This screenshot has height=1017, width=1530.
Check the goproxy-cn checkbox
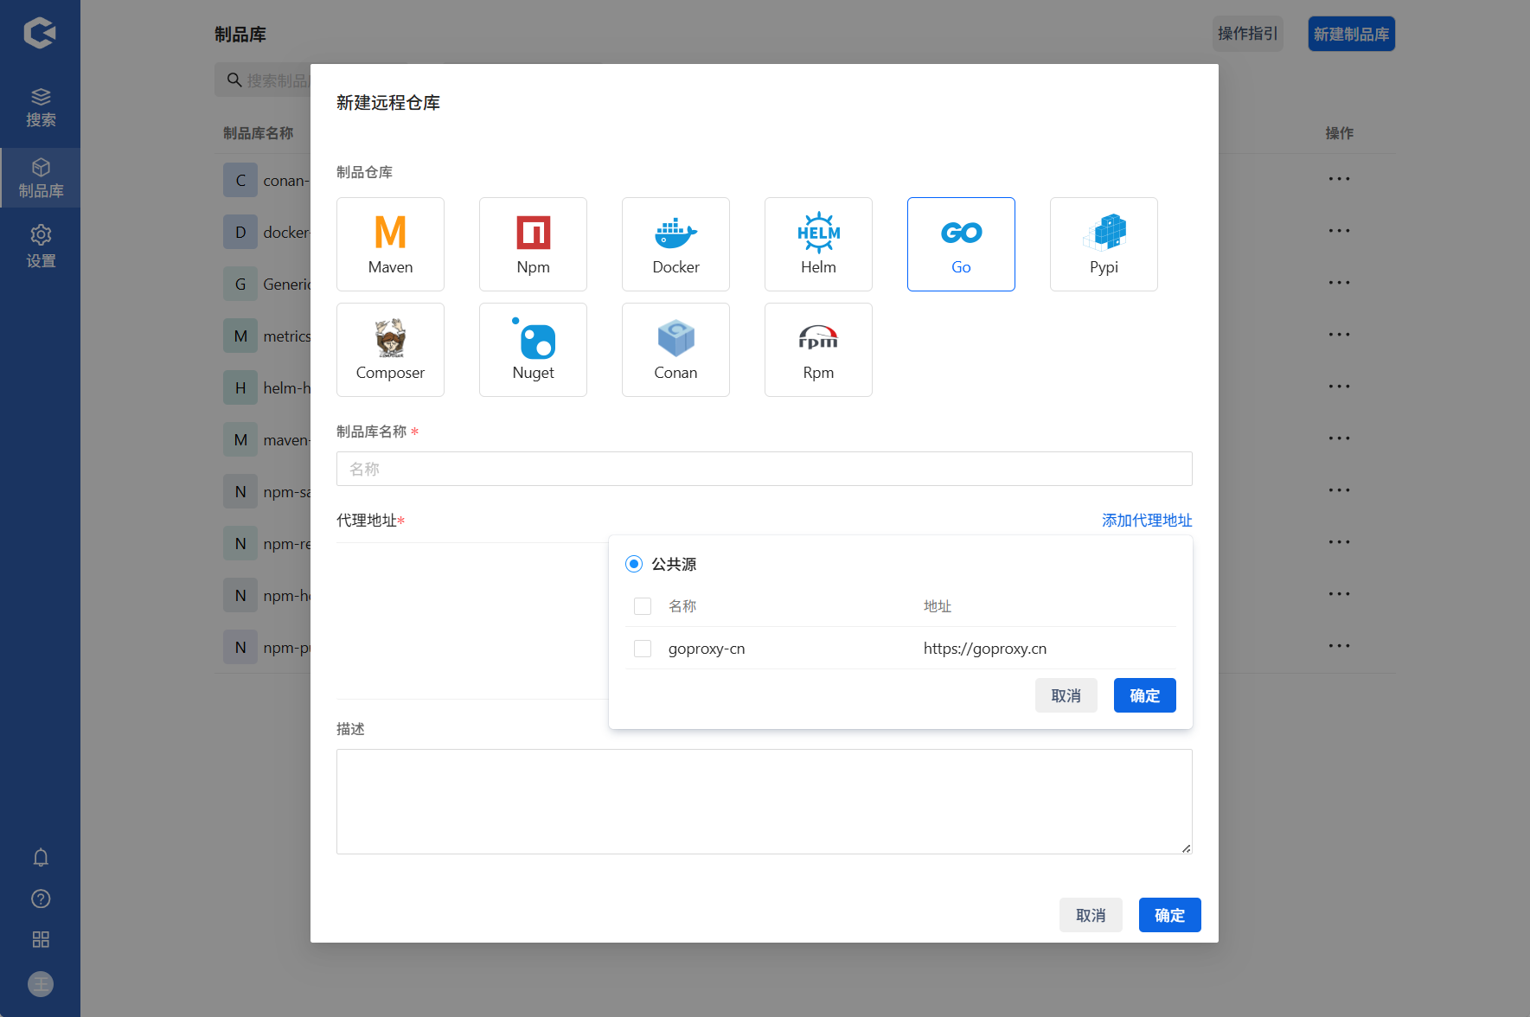tap(643, 649)
